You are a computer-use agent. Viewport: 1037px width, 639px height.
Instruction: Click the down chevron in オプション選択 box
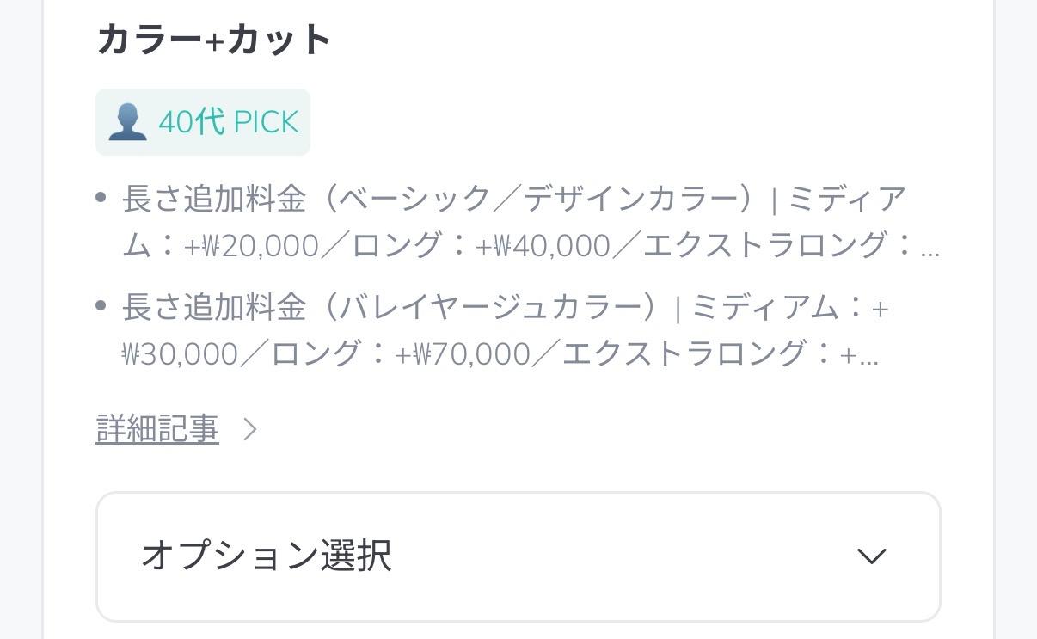coord(871,556)
